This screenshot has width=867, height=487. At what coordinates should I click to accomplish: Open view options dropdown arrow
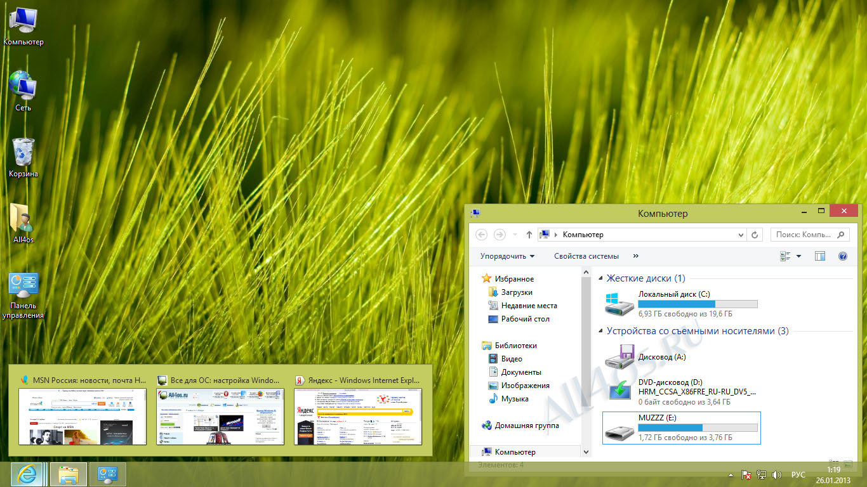(798, 256)
